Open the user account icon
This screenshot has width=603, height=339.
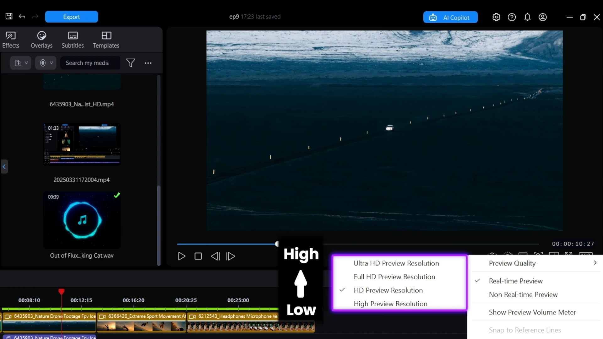click(x=543, y=17)
